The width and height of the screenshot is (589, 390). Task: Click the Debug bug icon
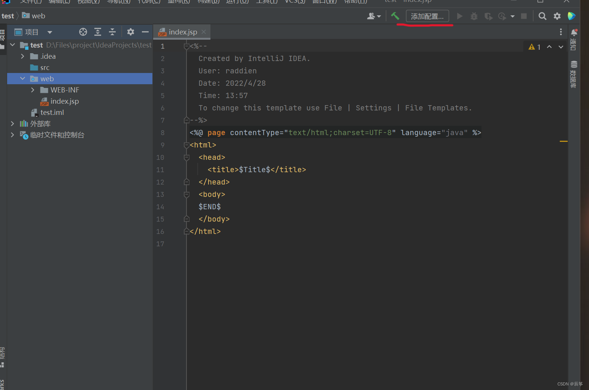point(474,16)
